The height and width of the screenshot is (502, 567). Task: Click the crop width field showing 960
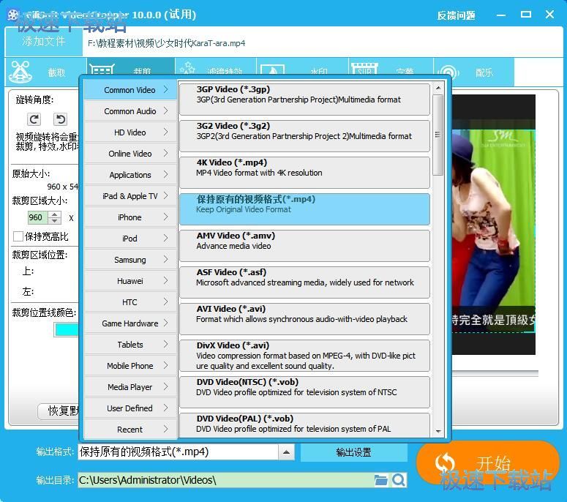click(x=37, y=217)
